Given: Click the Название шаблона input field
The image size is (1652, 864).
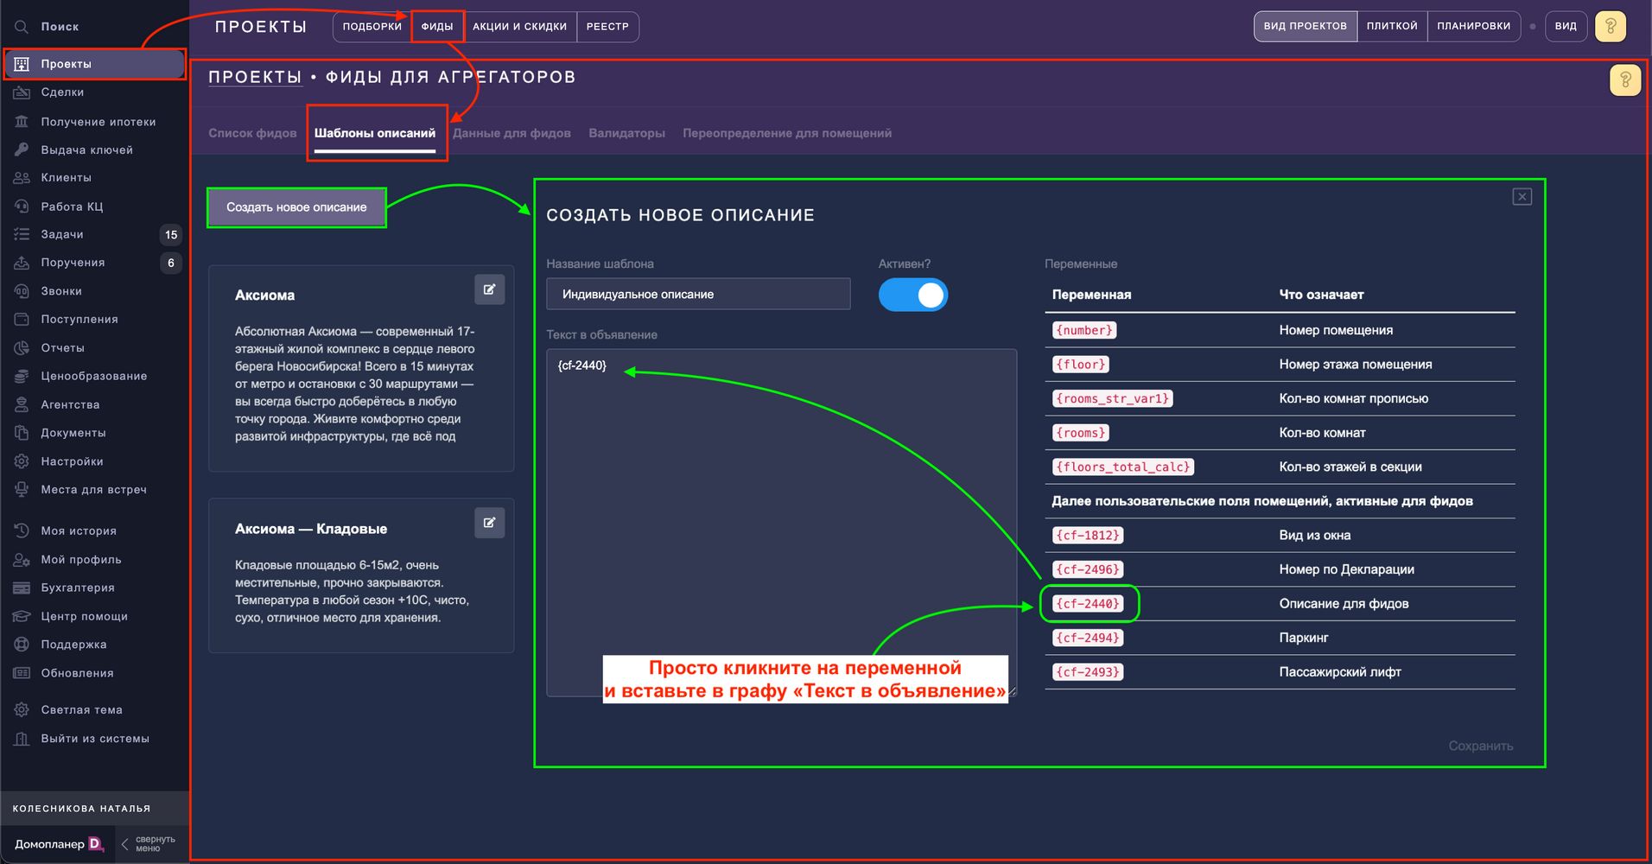Looking at the screenshot, I should coord(698,295).
